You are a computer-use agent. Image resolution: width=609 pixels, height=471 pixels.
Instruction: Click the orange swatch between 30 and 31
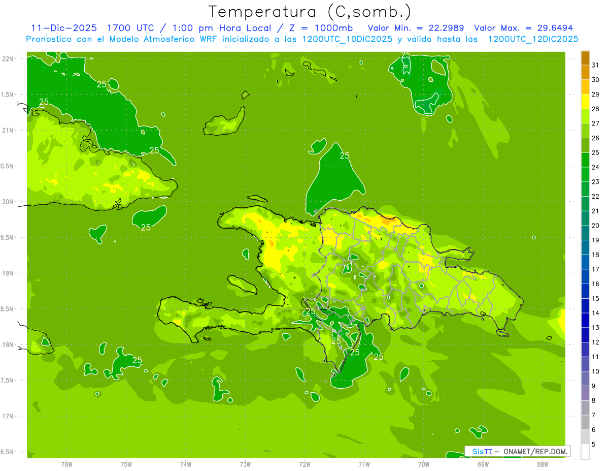585,73
